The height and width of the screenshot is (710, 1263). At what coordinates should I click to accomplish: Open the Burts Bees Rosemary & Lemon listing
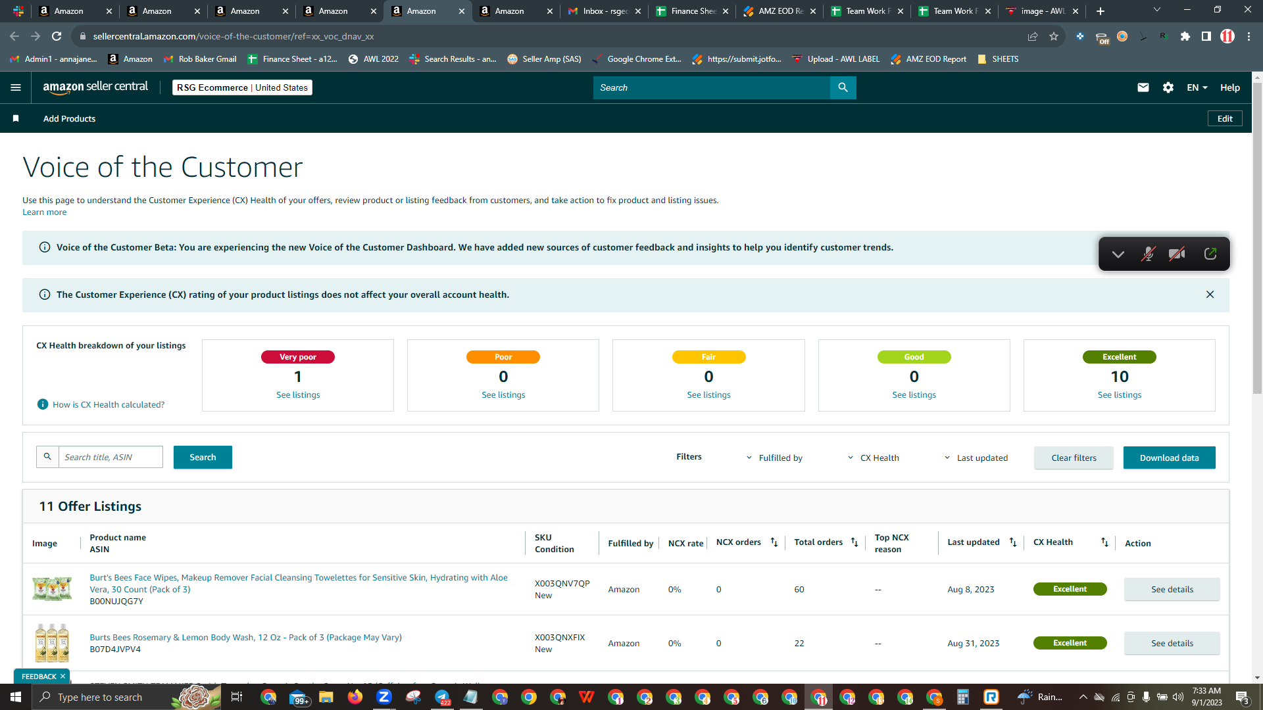coord(245,637)
